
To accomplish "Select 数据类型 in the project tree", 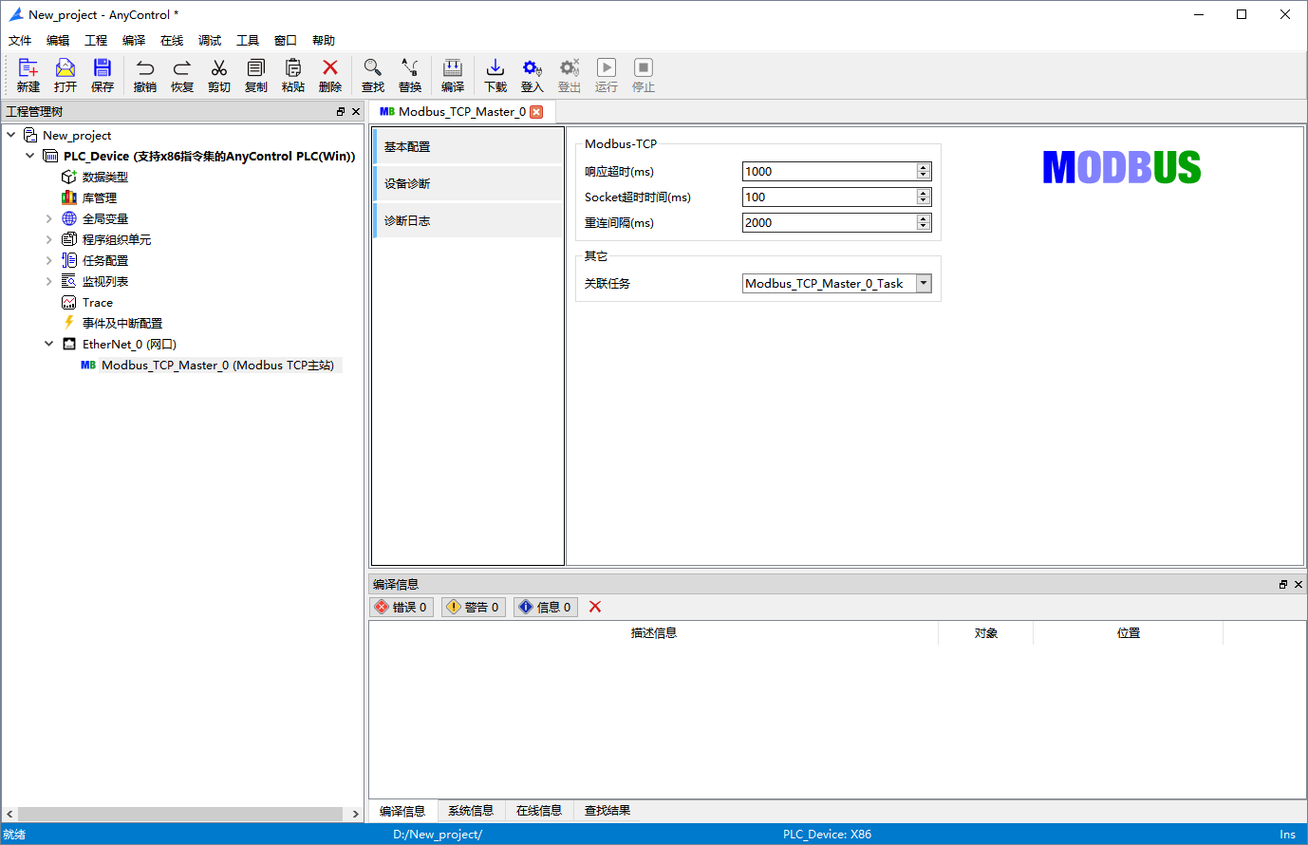I will (104, 177).
